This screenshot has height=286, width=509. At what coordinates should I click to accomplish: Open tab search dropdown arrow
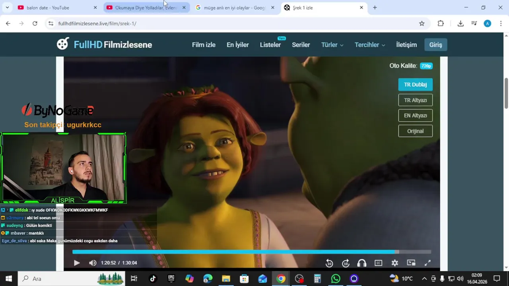pos(7,8)
